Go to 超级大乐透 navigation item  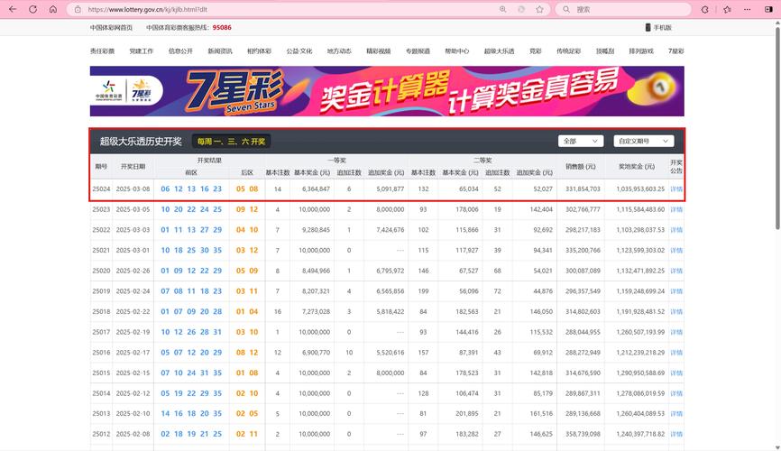click(499, 51)
